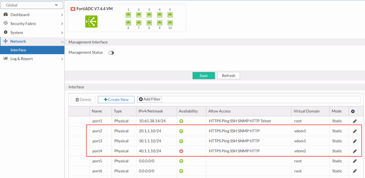Enable the Management Status toggle
Image resolution: width=365 pixels, height=178 pixels.
tap(111, 53)
